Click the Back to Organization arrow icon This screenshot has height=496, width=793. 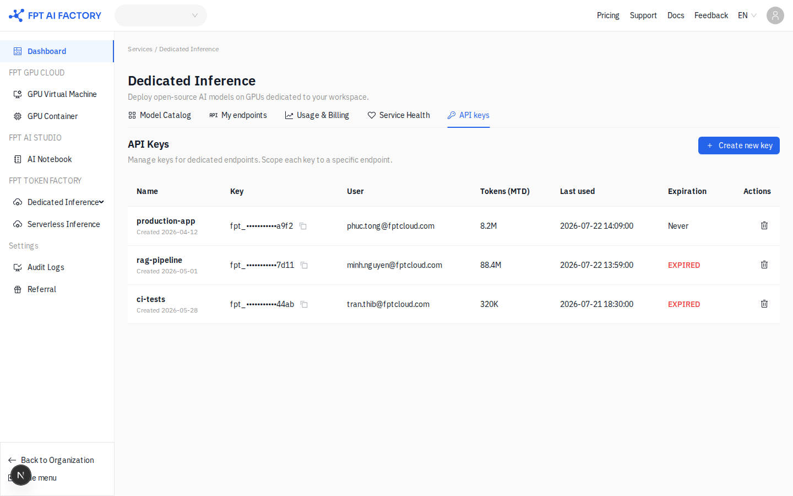click(12, 460)
